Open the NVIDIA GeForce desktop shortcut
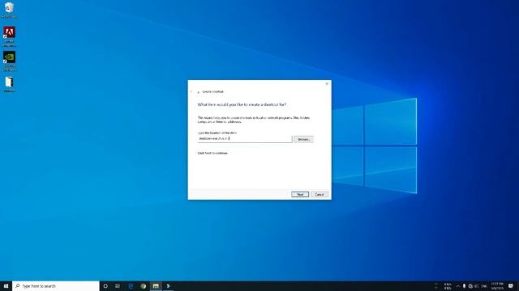The width and height of the screenshot is (519, 291). point(9,61)
